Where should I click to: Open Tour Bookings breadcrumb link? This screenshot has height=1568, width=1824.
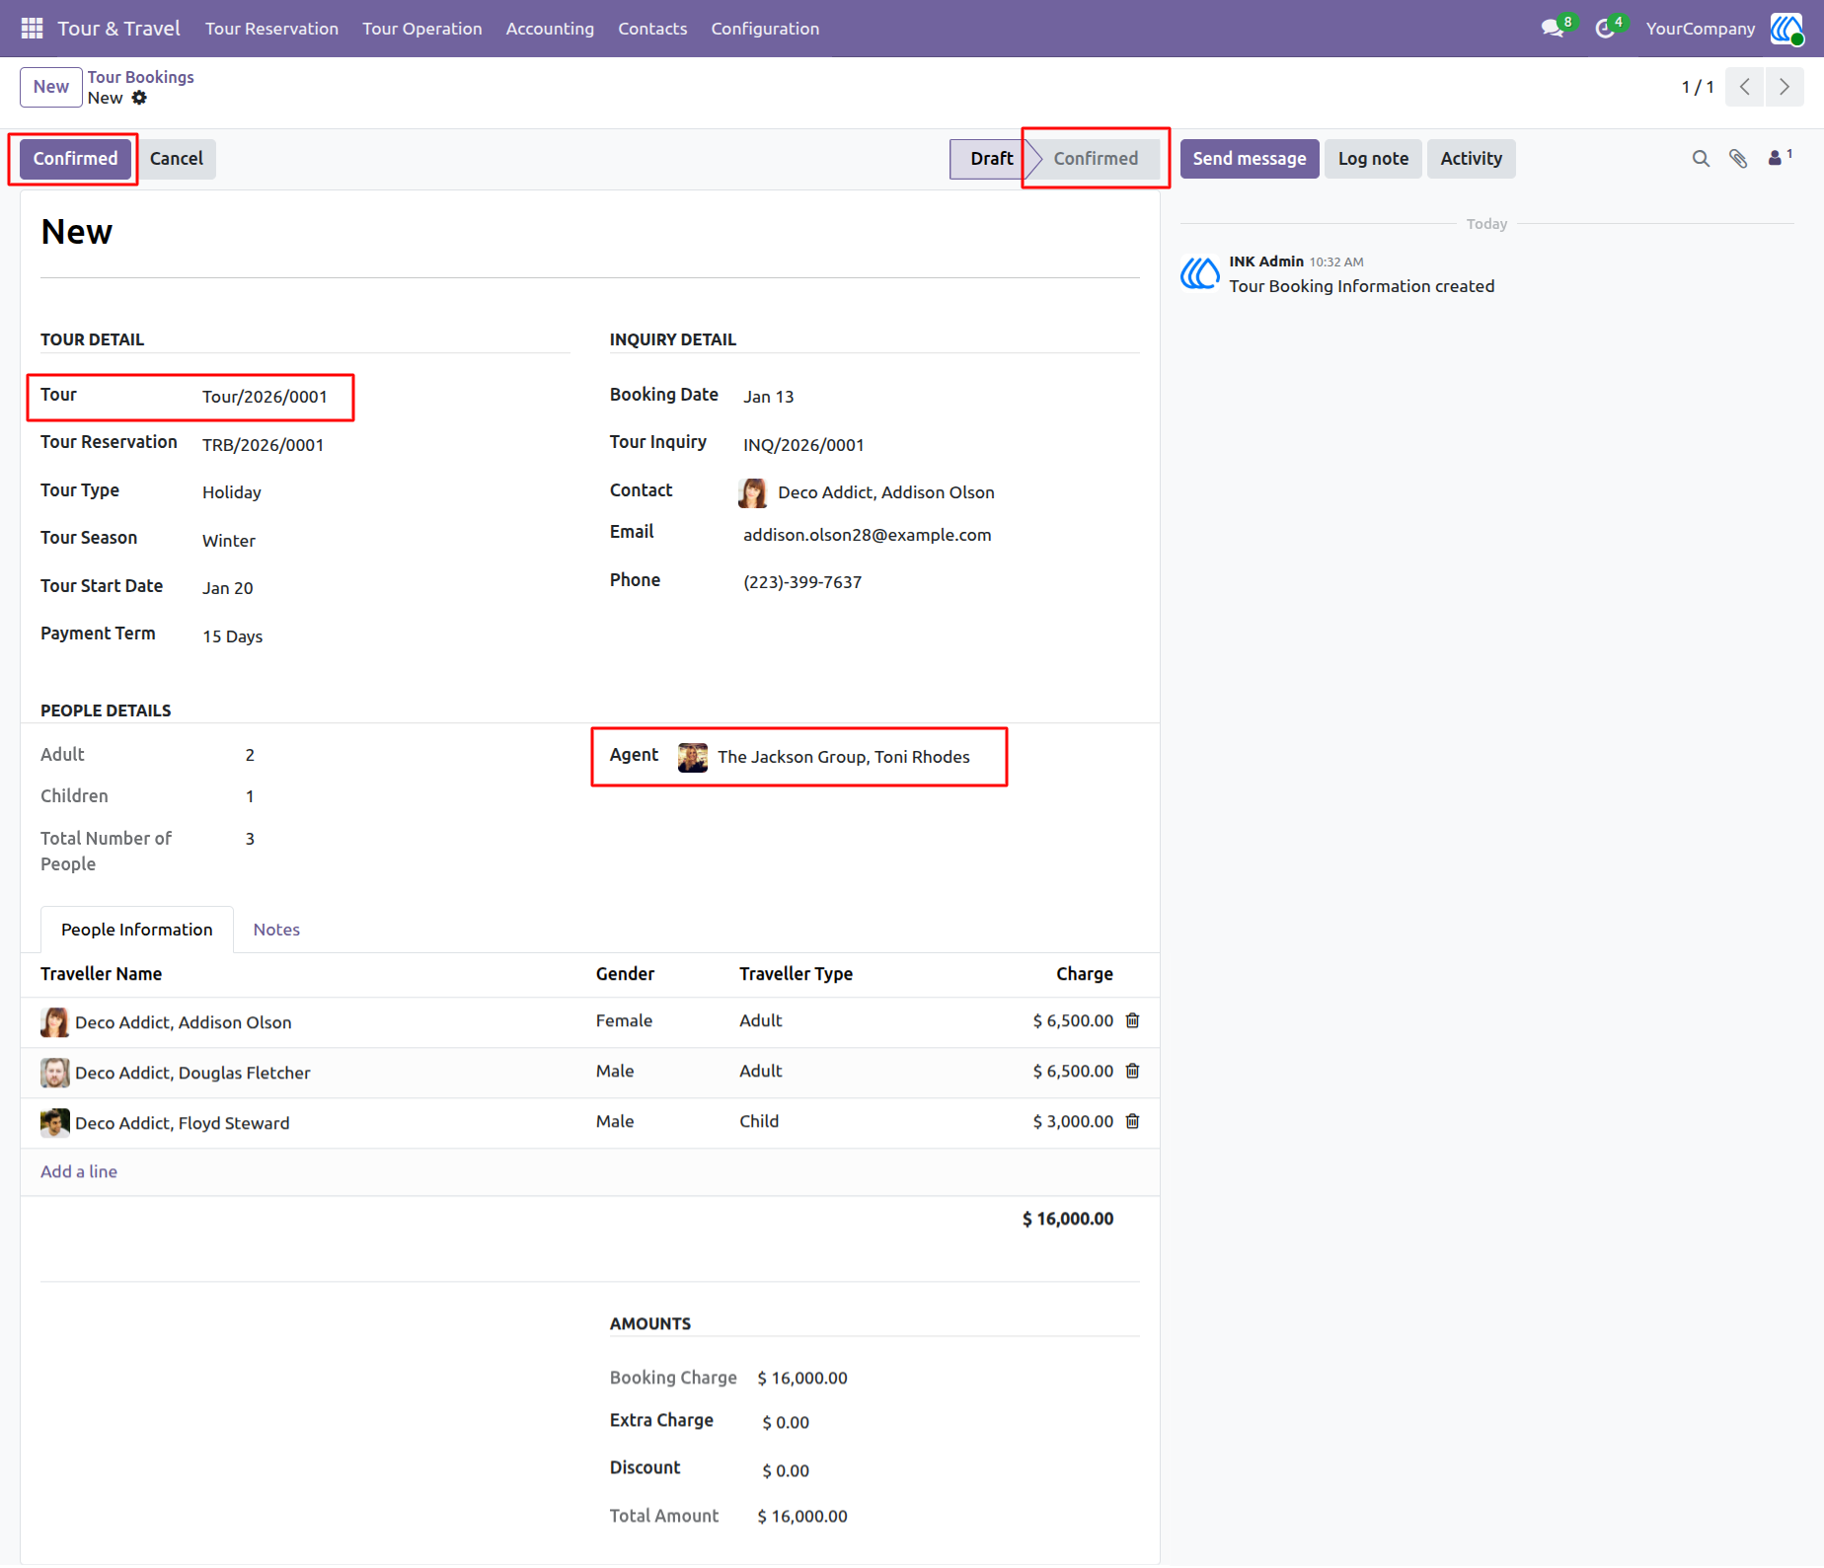click(140, 77)
